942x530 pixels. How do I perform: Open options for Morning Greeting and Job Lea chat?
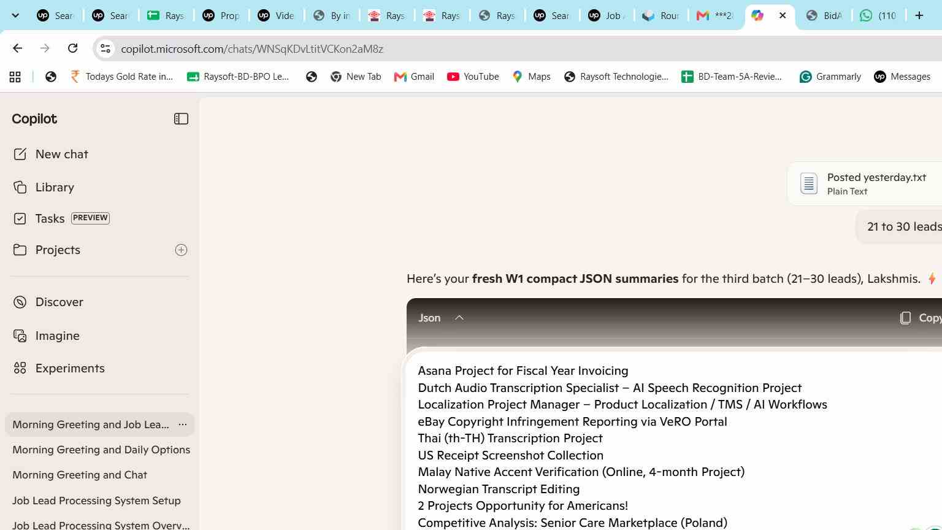(x=182, y=424)
